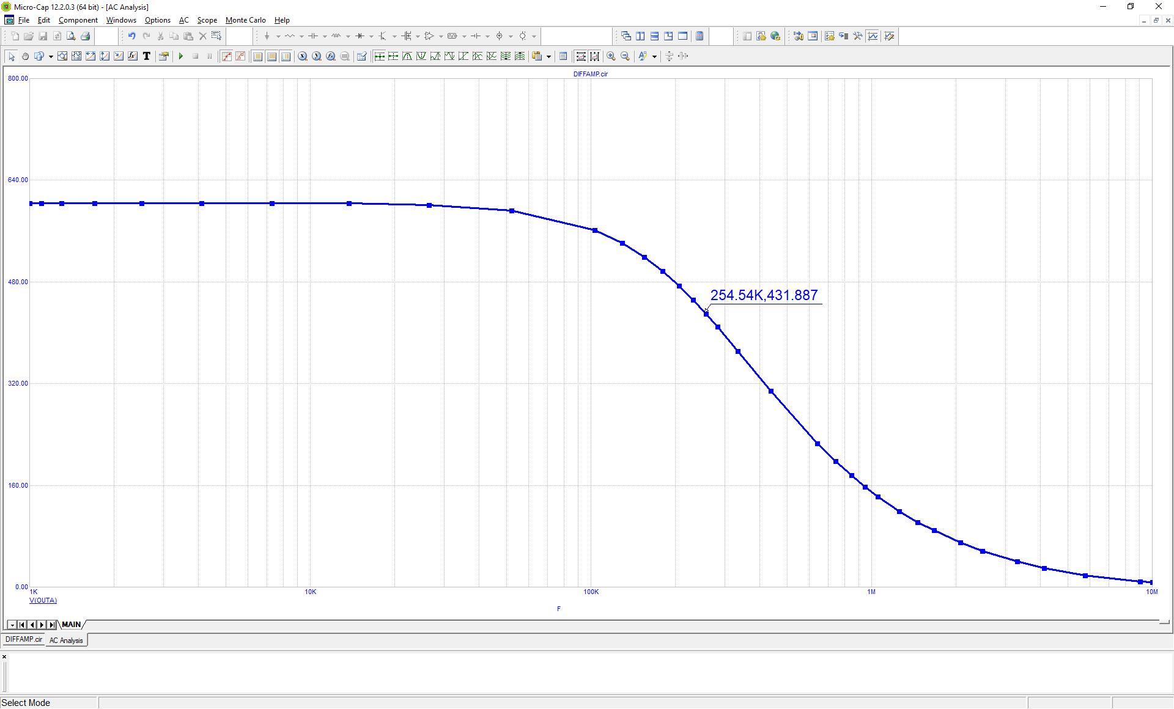Toggle the horizontal grid lines button
This screenshot has width=1174, height=709.
point(271,56)
